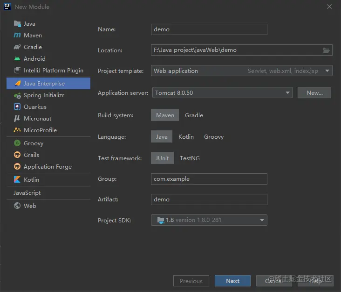Click the 'Web application' template text
This screenshot has height=292, width=341.
(x=176, y=71)
